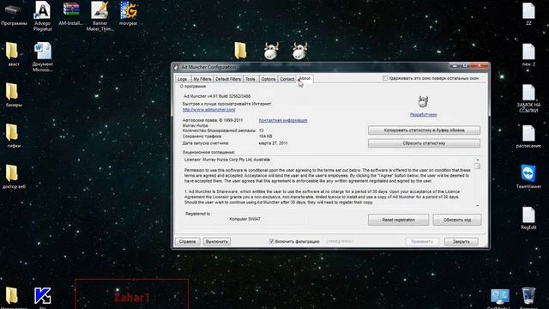Copy statistics to clipboard button
Screen dimensions: 549x309
(424, 130)
